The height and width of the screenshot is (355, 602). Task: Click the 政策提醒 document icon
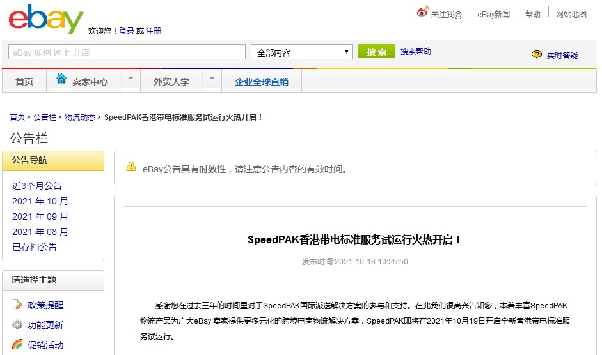[x=17, y=305]
